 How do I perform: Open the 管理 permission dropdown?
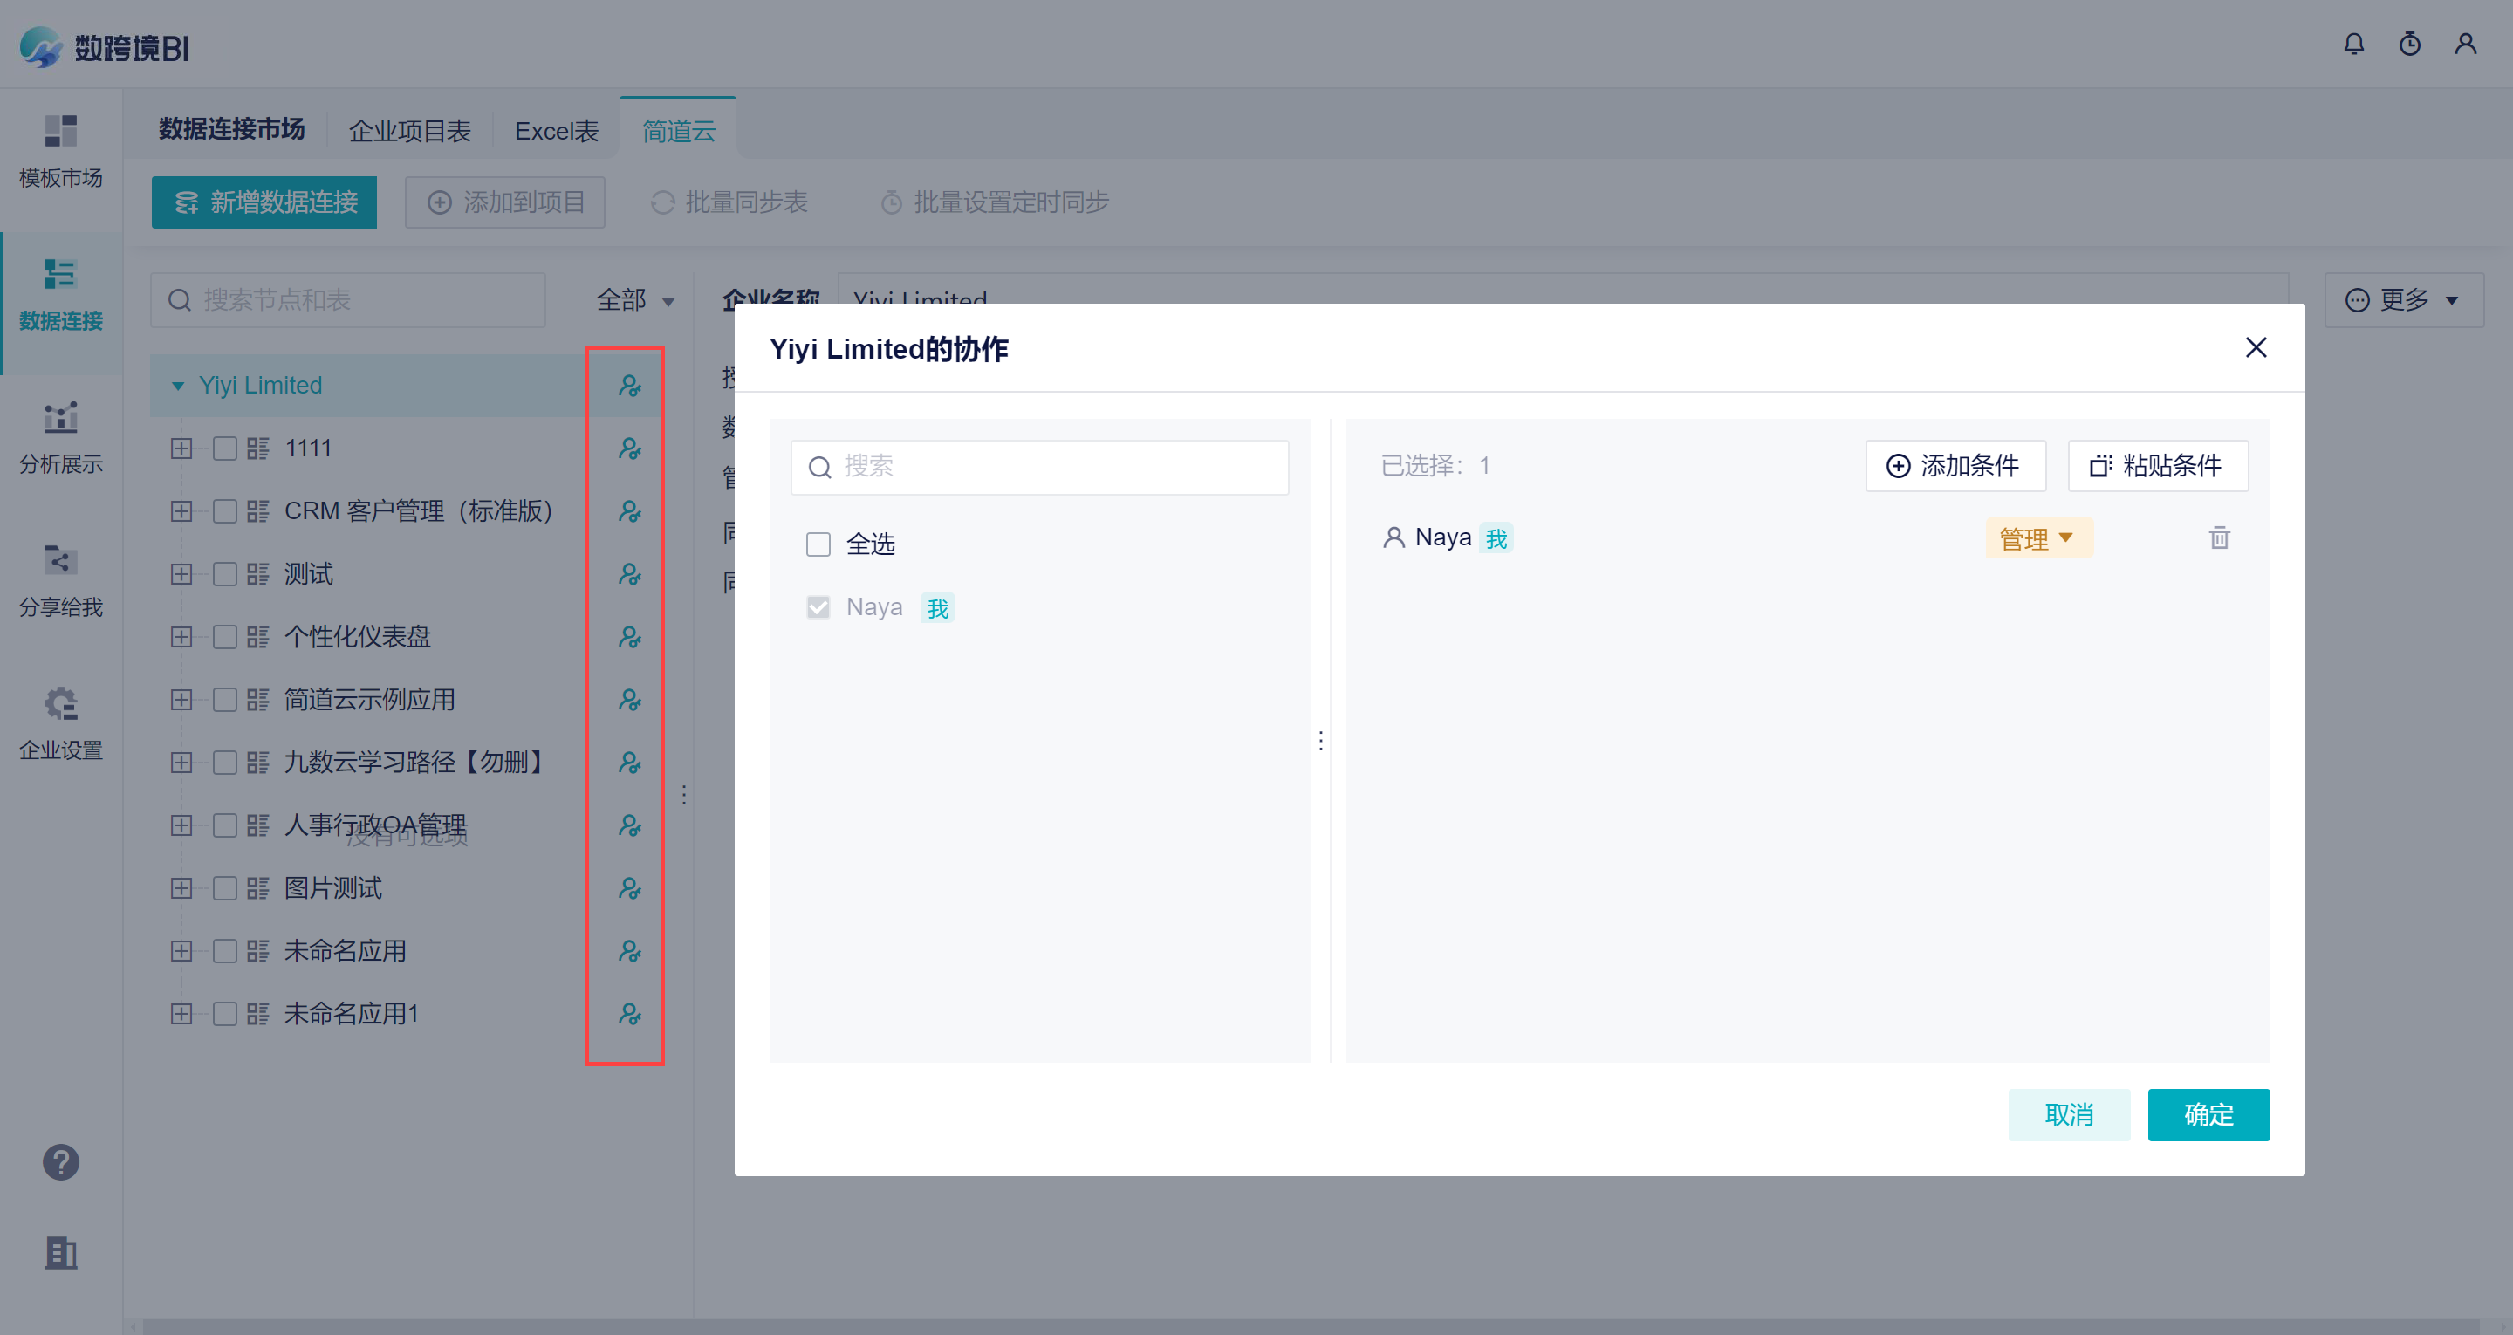point(2037,537)
